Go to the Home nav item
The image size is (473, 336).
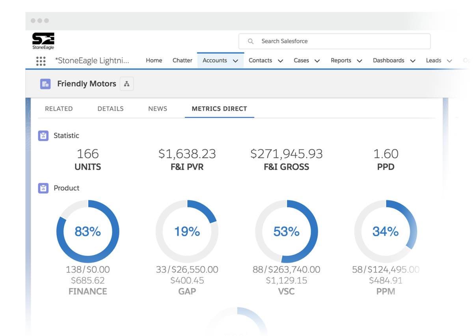tap(154, 60)
